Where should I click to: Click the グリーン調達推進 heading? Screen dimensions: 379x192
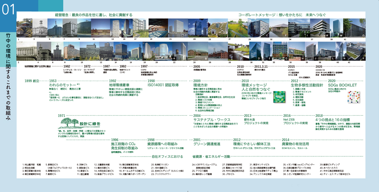[207, 144]
